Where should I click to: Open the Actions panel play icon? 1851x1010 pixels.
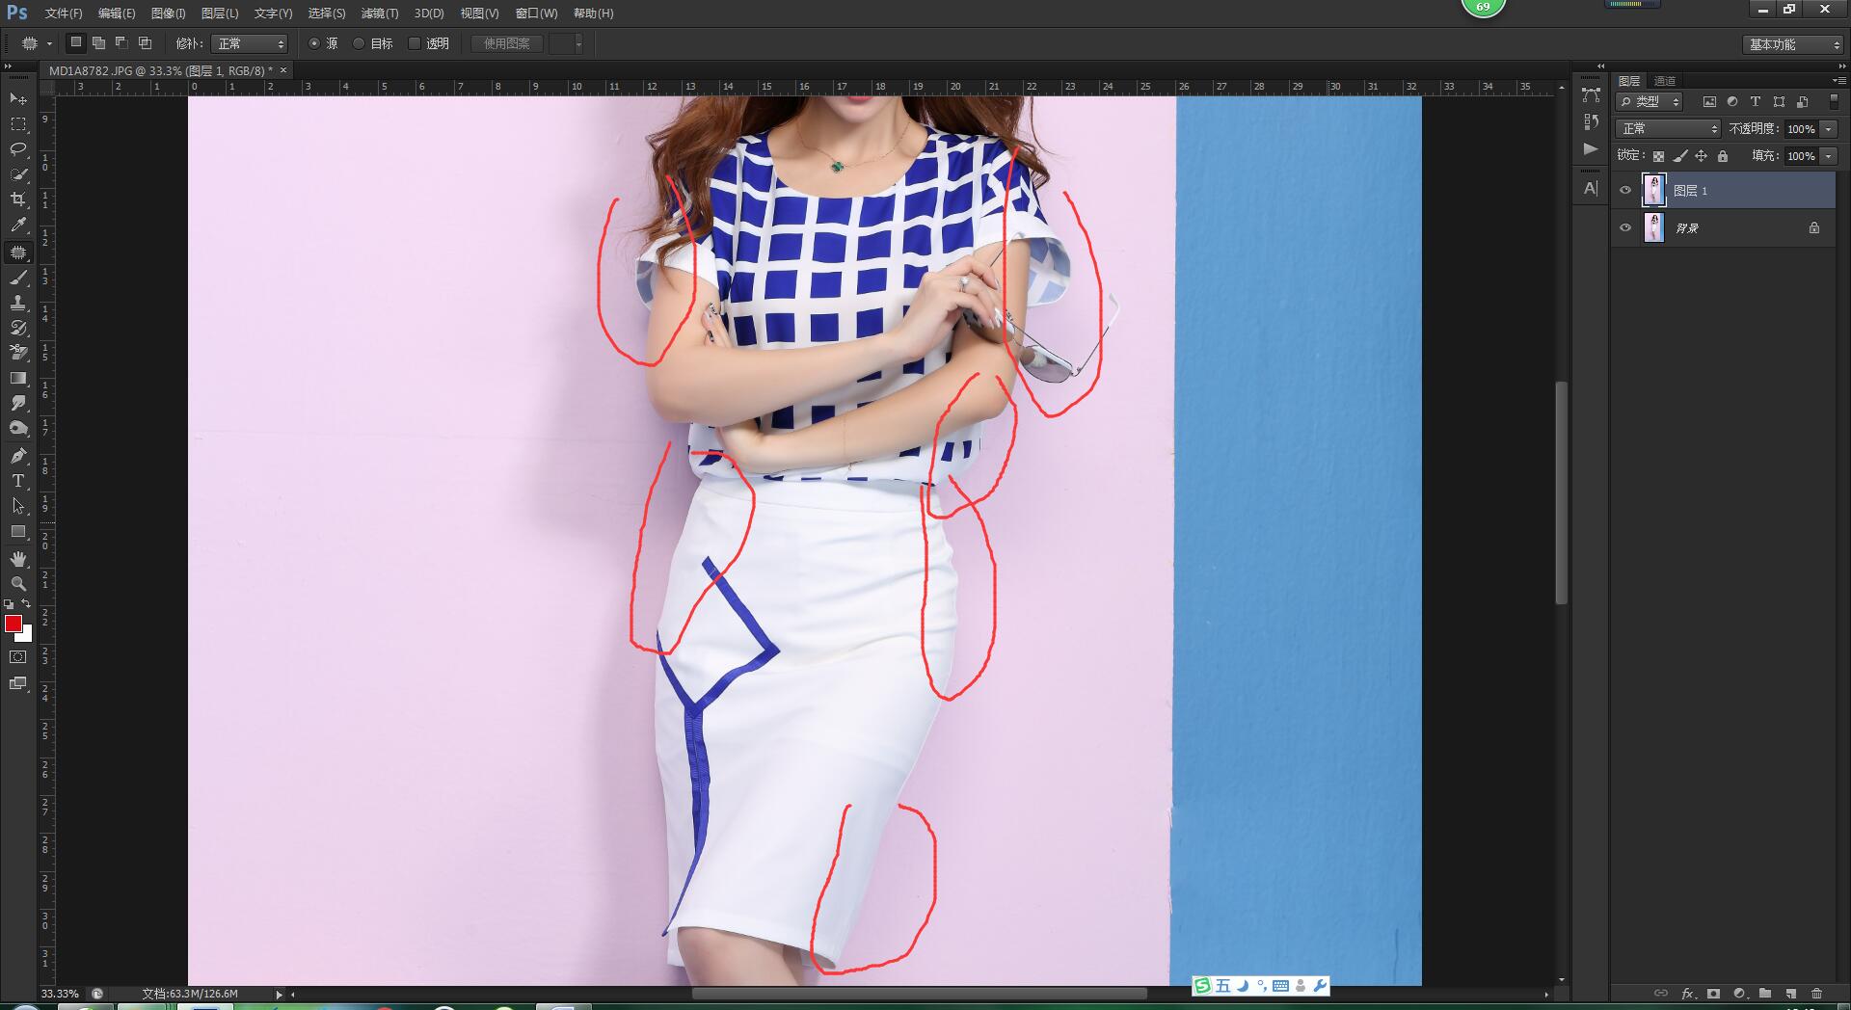[1591, 149]
